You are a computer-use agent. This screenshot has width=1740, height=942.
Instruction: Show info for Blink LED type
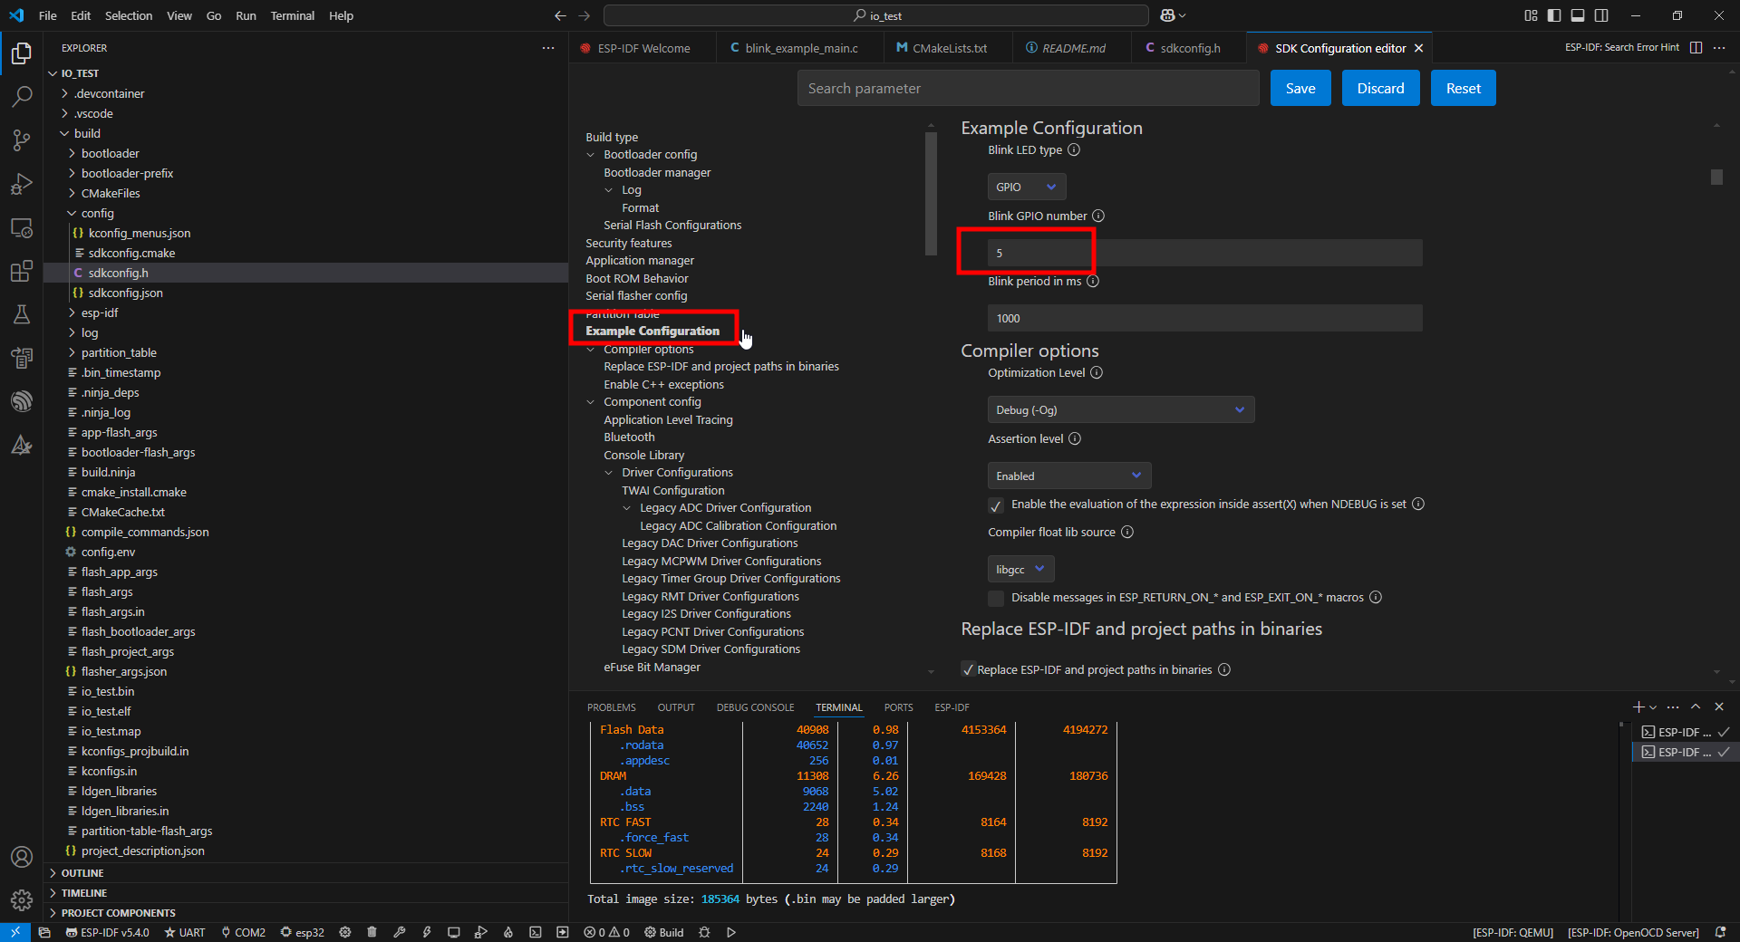coord(1074,149)
